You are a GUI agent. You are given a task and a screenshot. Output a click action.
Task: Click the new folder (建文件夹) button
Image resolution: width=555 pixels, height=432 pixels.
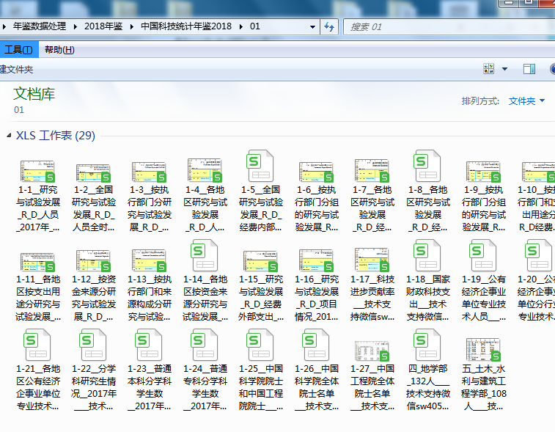(17, 69)
